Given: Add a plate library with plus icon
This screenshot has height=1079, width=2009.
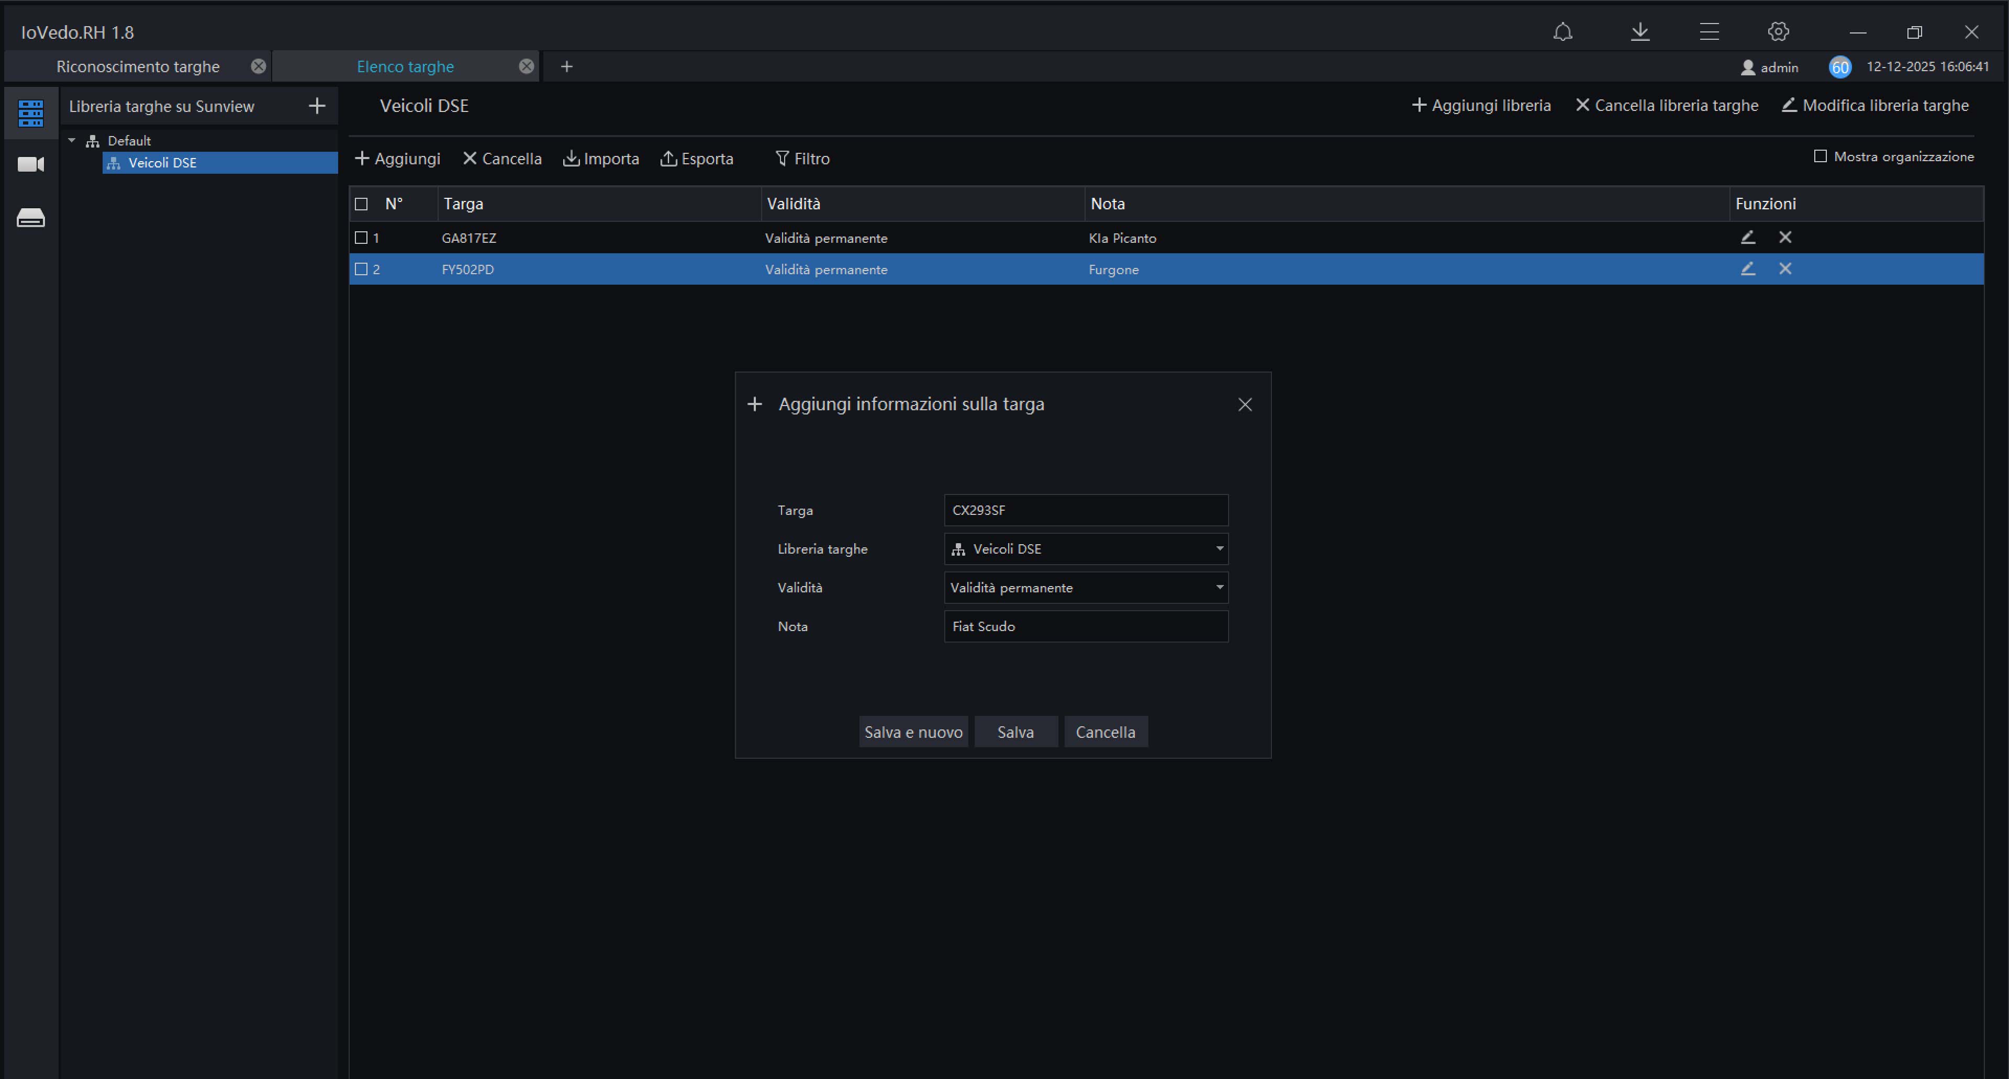Looking at the screenshot, I should (x=317, y=106).
